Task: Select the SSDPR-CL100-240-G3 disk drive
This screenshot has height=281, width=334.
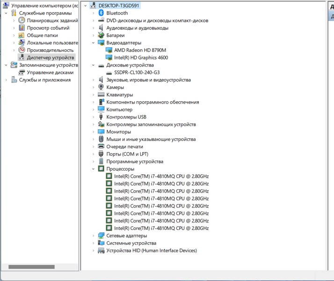Action: pos(137,73)
